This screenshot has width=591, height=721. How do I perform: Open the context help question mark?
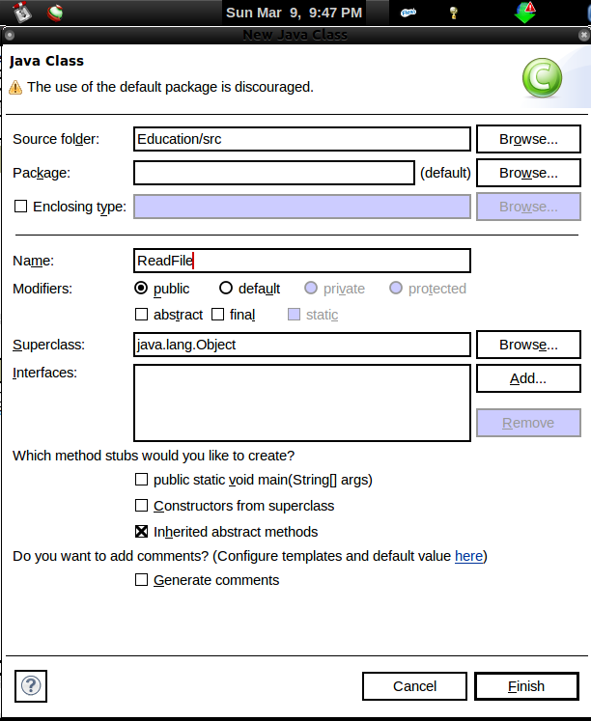[x=32, y=686]
